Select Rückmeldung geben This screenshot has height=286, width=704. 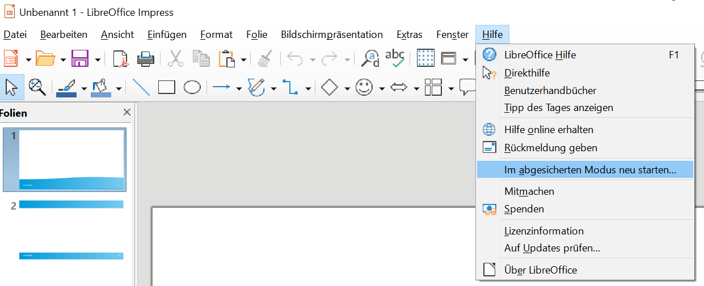click(585, 148)
